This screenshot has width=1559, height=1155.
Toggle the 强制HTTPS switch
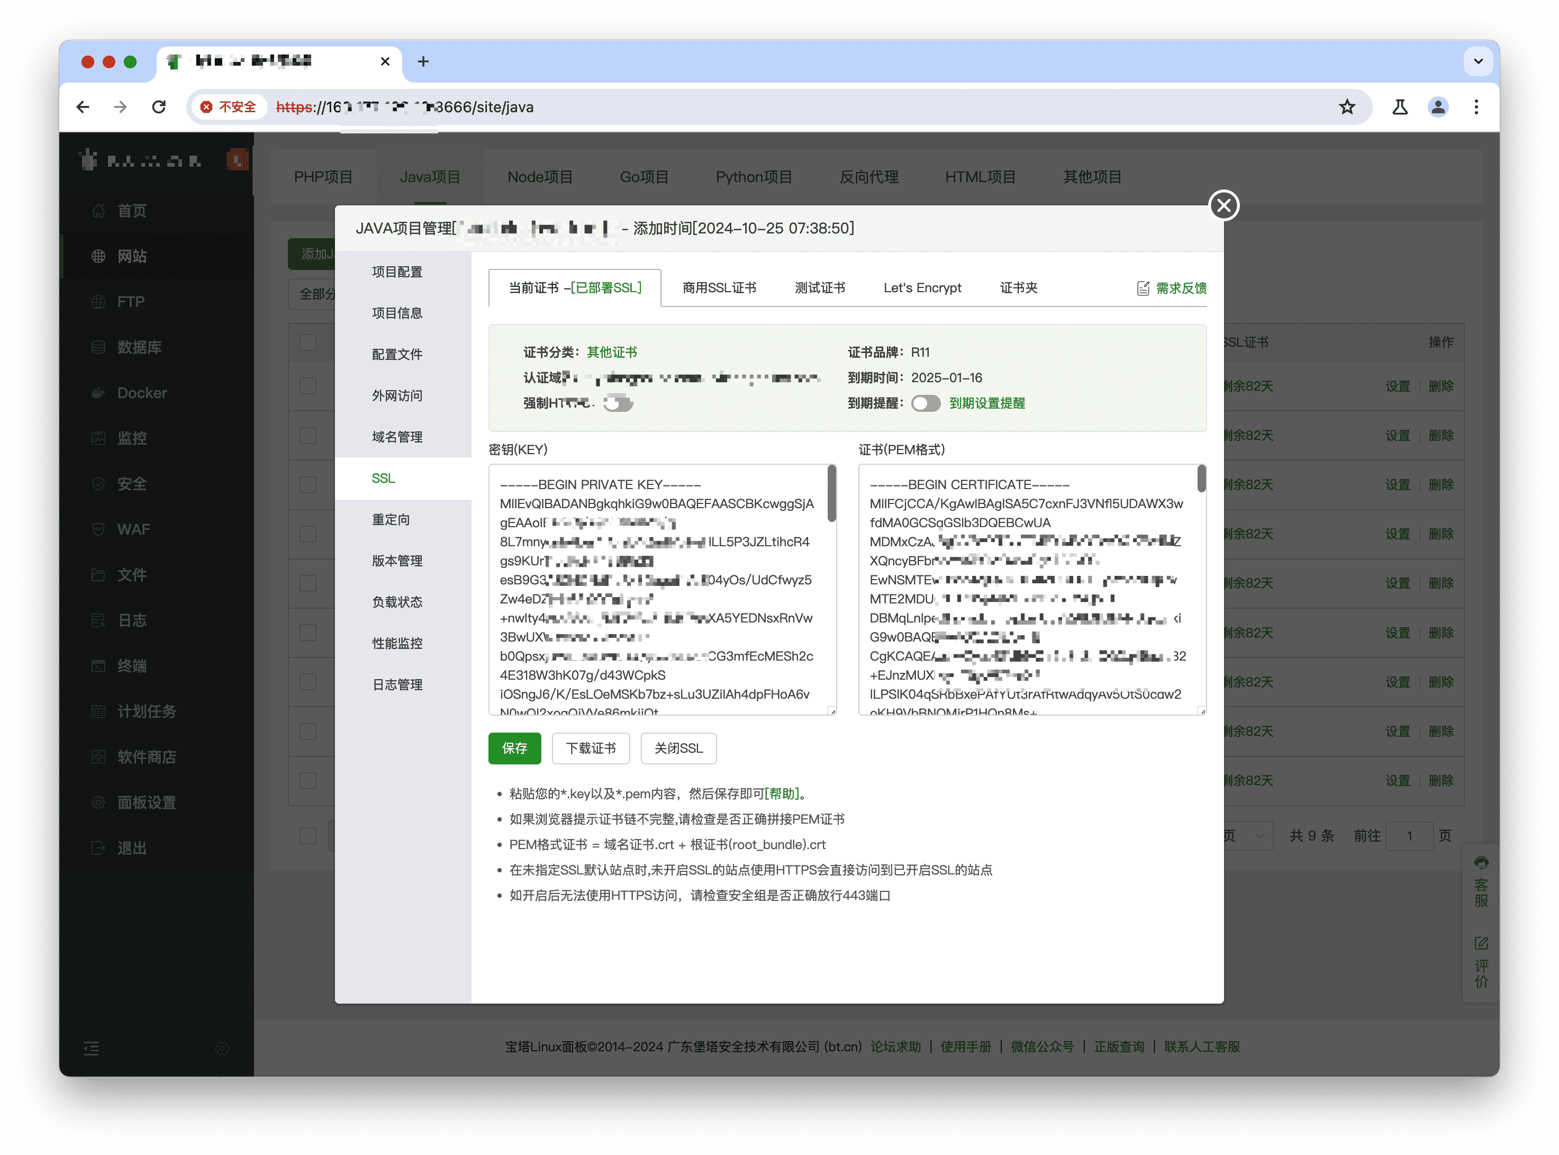click(x=619, y=403)
